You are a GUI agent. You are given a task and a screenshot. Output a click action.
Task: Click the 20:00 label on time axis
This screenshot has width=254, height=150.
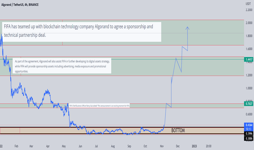(209, 146)
